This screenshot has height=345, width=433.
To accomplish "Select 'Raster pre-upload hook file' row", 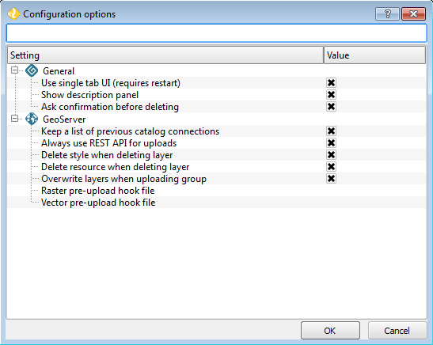I will point(217,191).
